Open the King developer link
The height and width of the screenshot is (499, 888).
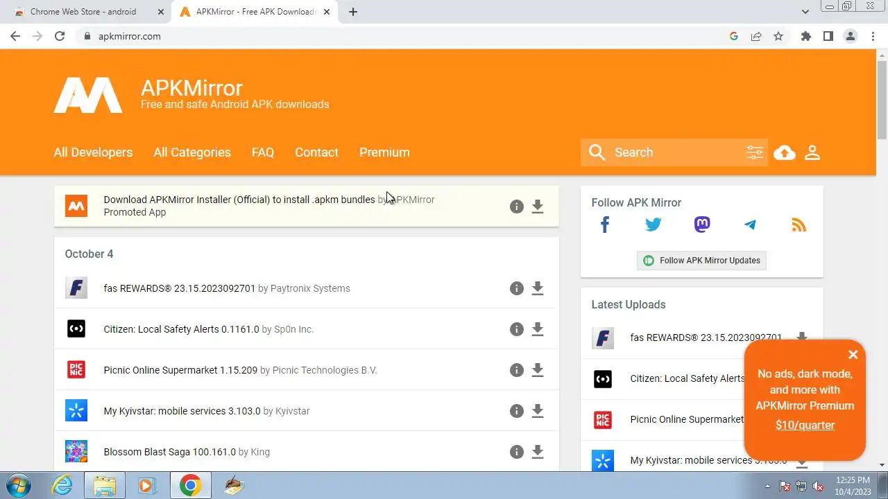[x=260, y=452]
